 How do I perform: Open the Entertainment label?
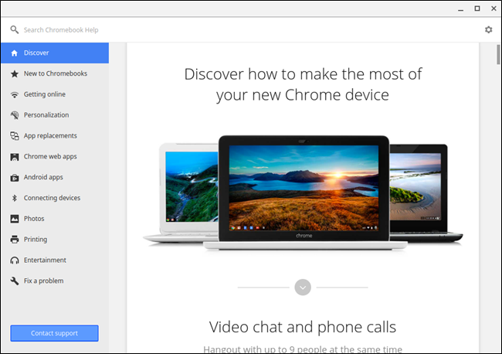pyautogui.click(x=45, y=260)
